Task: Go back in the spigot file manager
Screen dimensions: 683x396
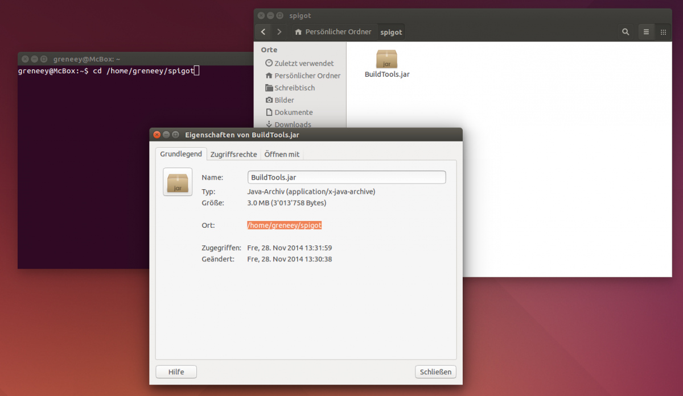Action: [x=262, y=32]
